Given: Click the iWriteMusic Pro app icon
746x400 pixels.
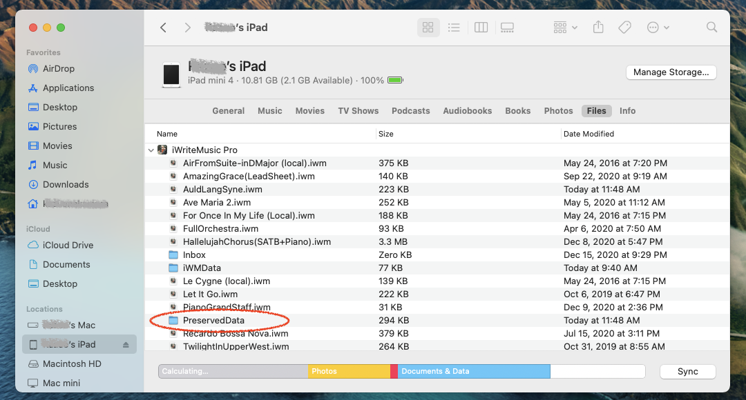Looking at the screenshot, I should (x=162, y=150).
